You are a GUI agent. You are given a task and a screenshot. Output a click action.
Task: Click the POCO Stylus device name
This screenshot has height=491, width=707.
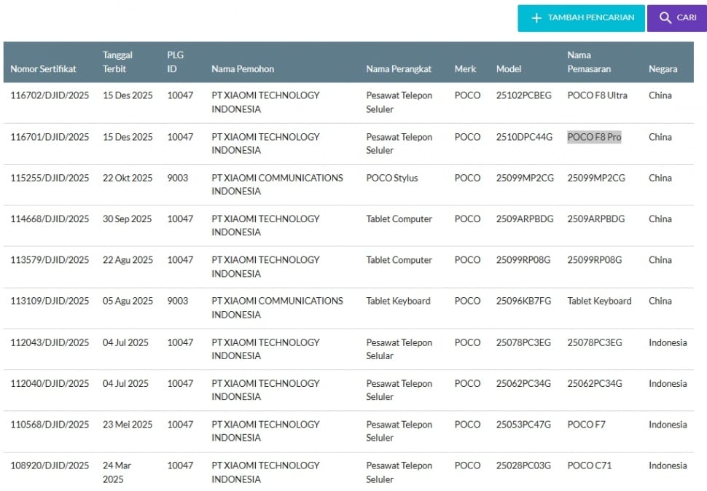coord(391,178)
